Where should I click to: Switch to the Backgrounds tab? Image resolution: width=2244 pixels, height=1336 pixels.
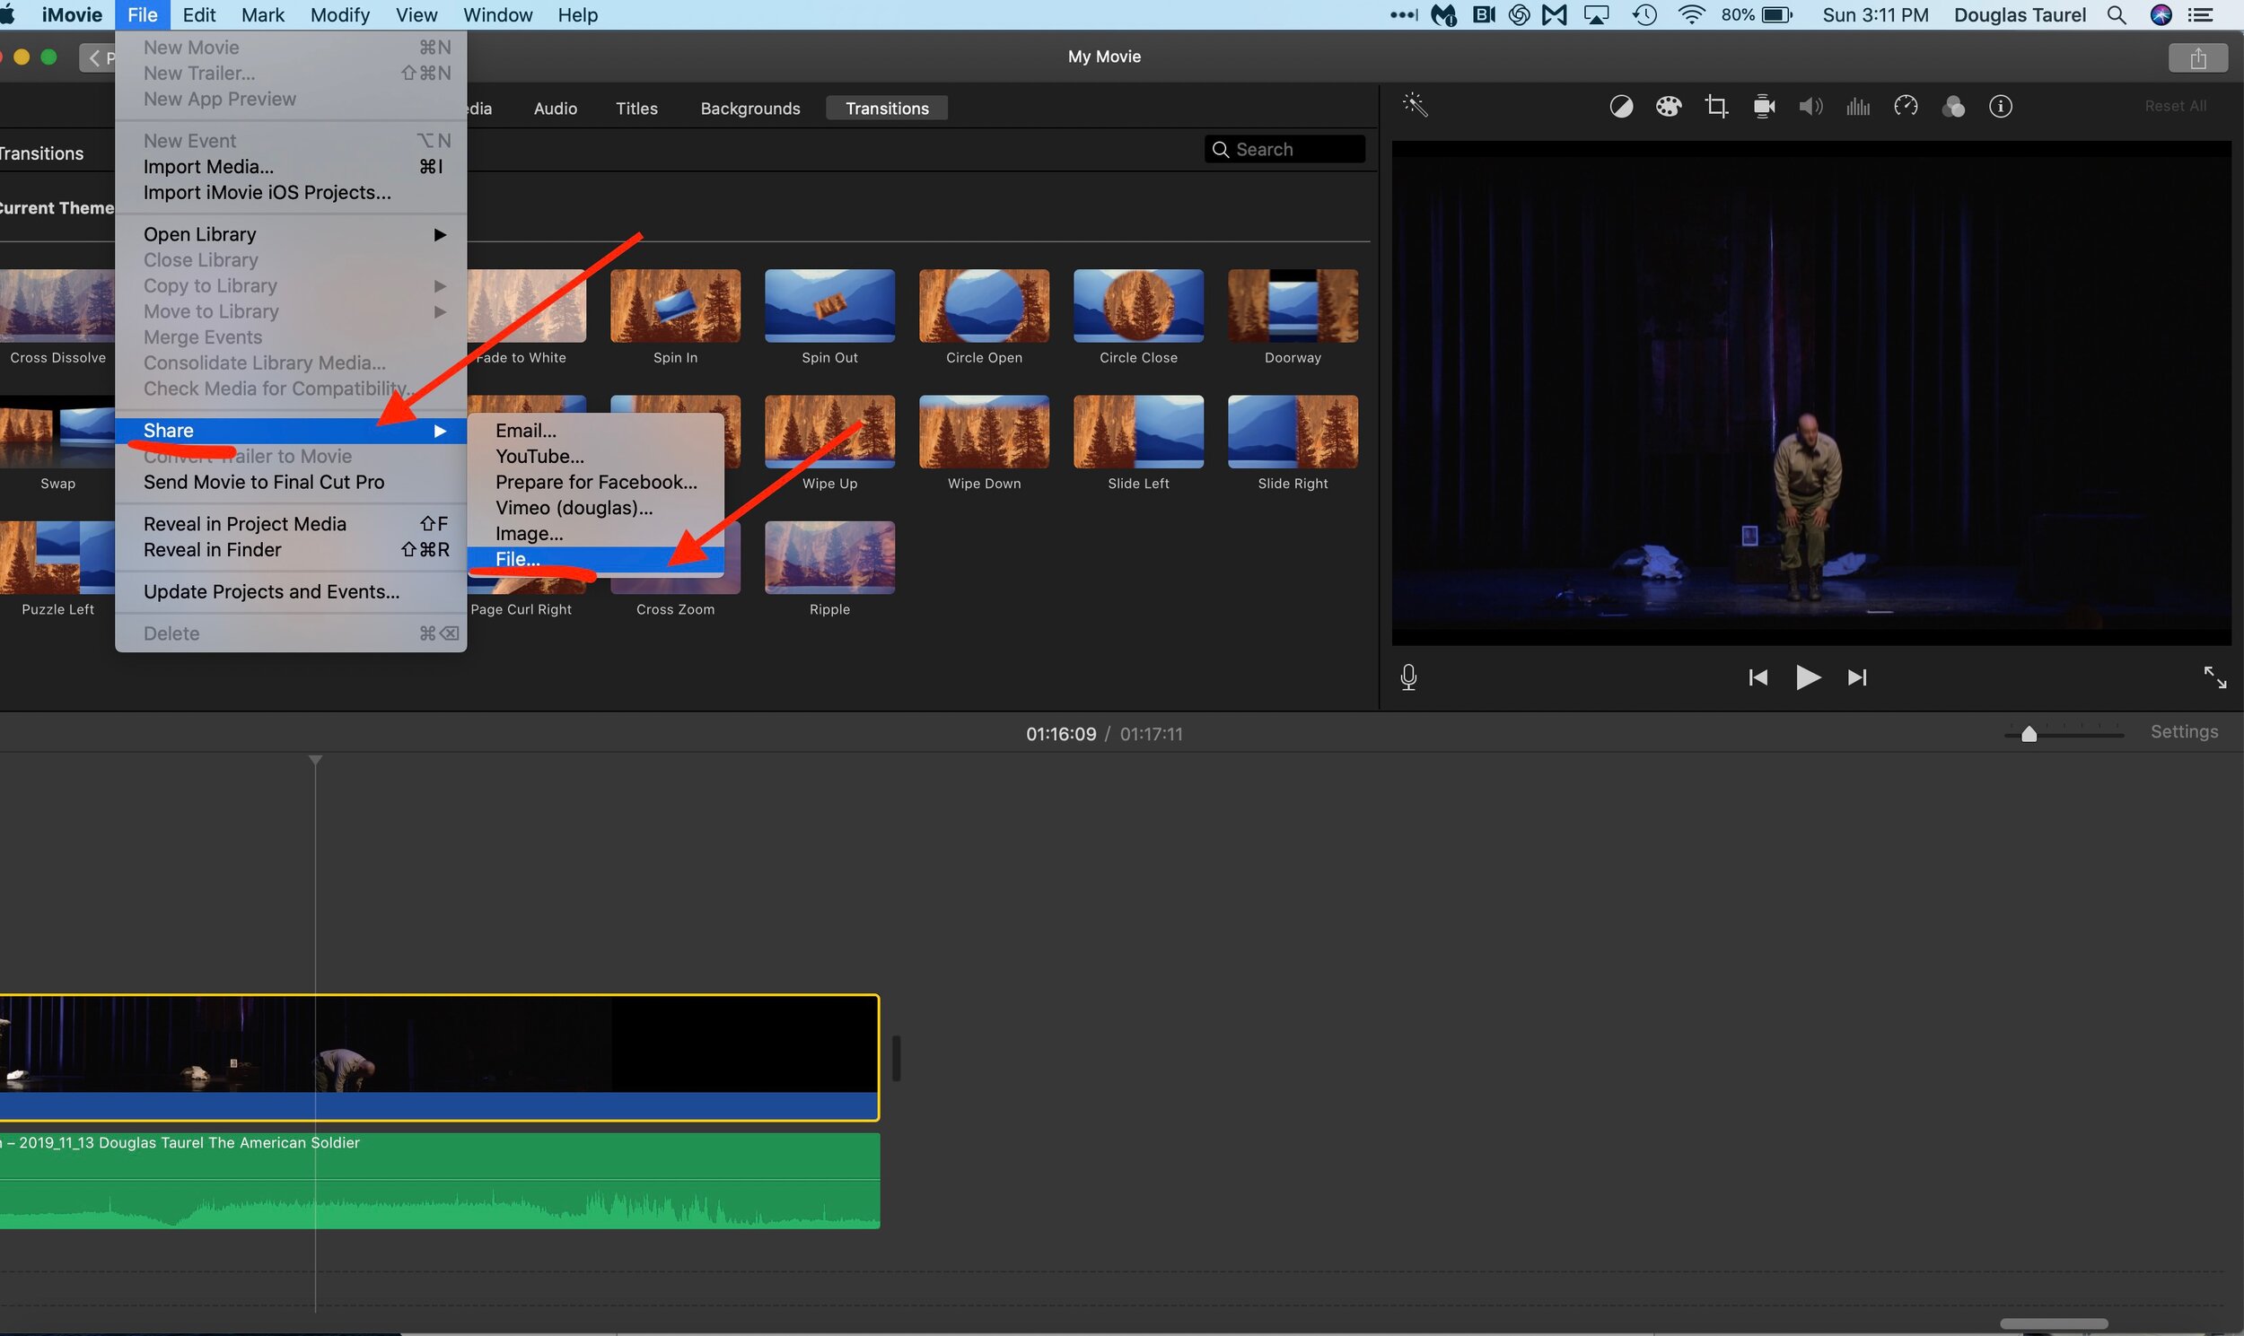point(750,108)
